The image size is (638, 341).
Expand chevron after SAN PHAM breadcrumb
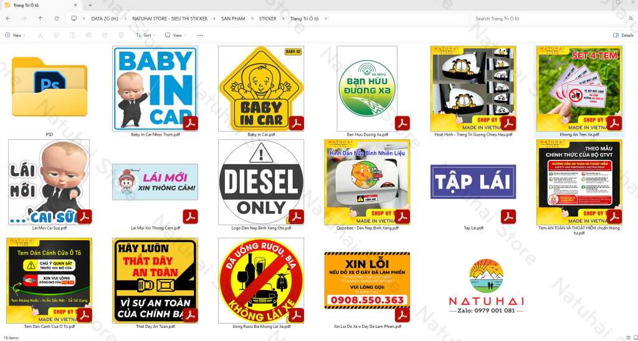(x=252, y=19)
